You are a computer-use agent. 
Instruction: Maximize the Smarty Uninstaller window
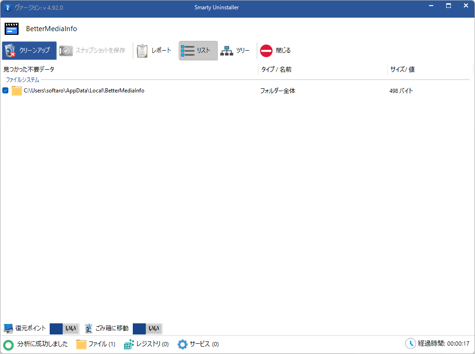(449, 6)
